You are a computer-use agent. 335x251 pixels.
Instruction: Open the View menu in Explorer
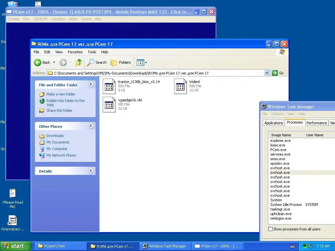59,52
